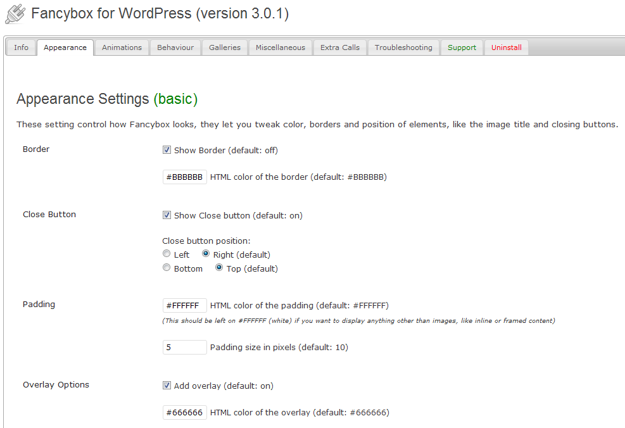625x428 pixels.
Task: Select Left close button position
Action: point(167,254)
